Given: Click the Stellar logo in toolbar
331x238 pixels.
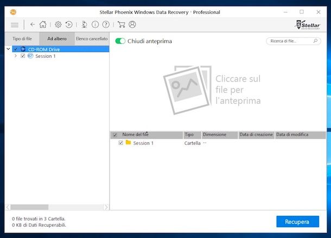Looking at the screenshot, I should coord(308,25).
